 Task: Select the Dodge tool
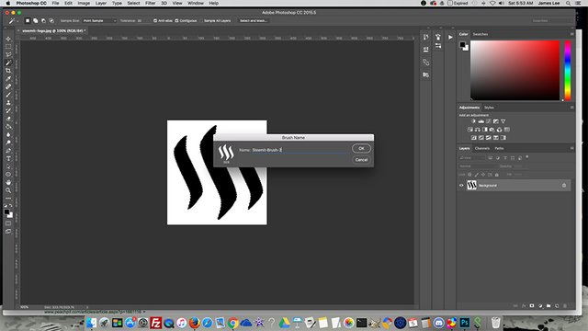pyautogui.click(x=8, y=143)
